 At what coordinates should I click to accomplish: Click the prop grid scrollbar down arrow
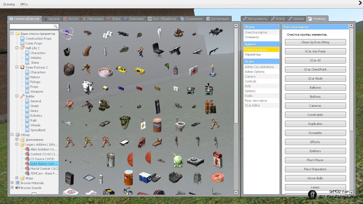click(x=236, y=193)
